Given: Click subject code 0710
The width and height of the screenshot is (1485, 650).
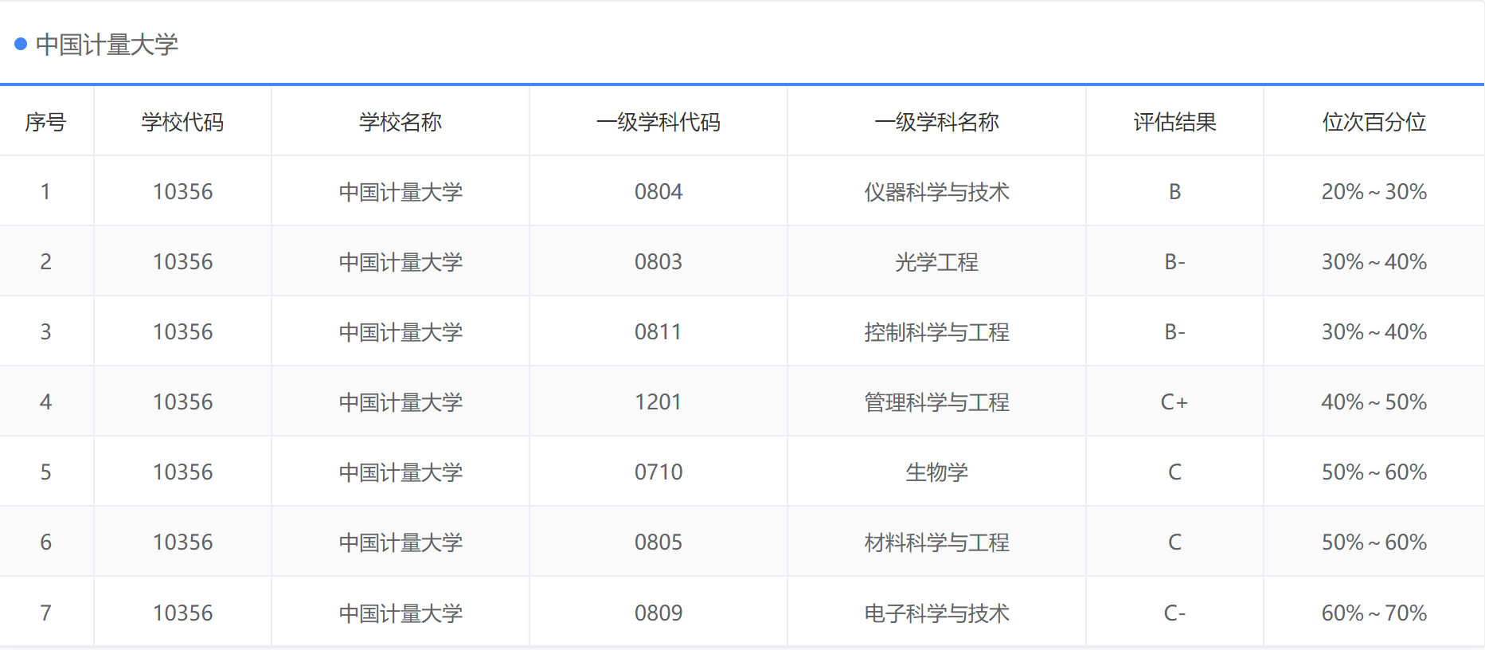Looking at the screenshot, I should click(x=658, y=472).
